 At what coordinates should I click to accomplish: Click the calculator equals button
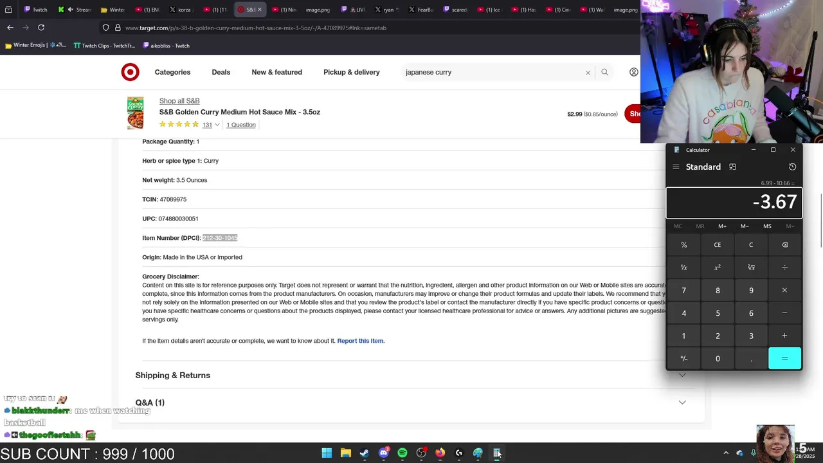(x=784, y=359)
